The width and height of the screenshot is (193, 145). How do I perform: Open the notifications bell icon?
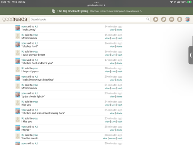(156, 19)
